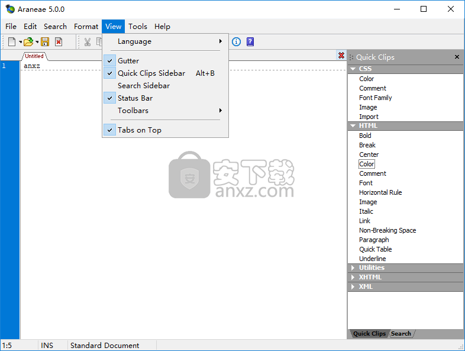
Task: Close the tab with red X icon
Action: point(341,56)
